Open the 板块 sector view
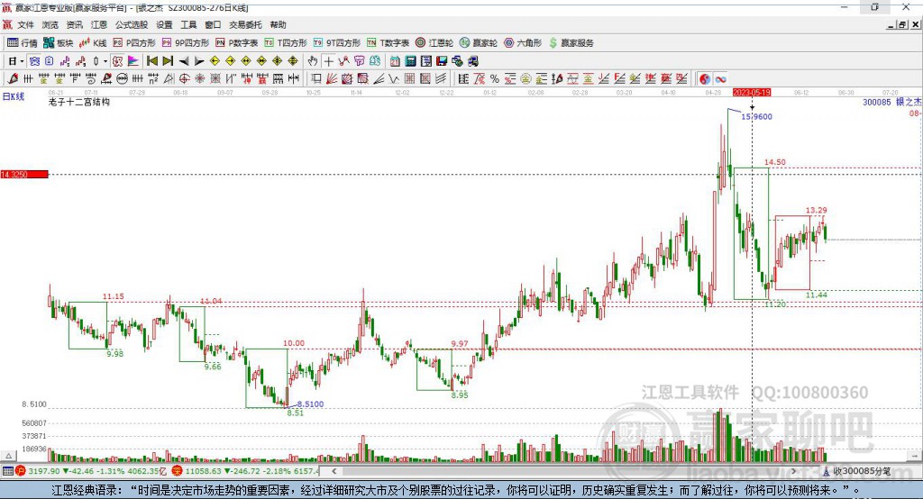 (59, 43)
